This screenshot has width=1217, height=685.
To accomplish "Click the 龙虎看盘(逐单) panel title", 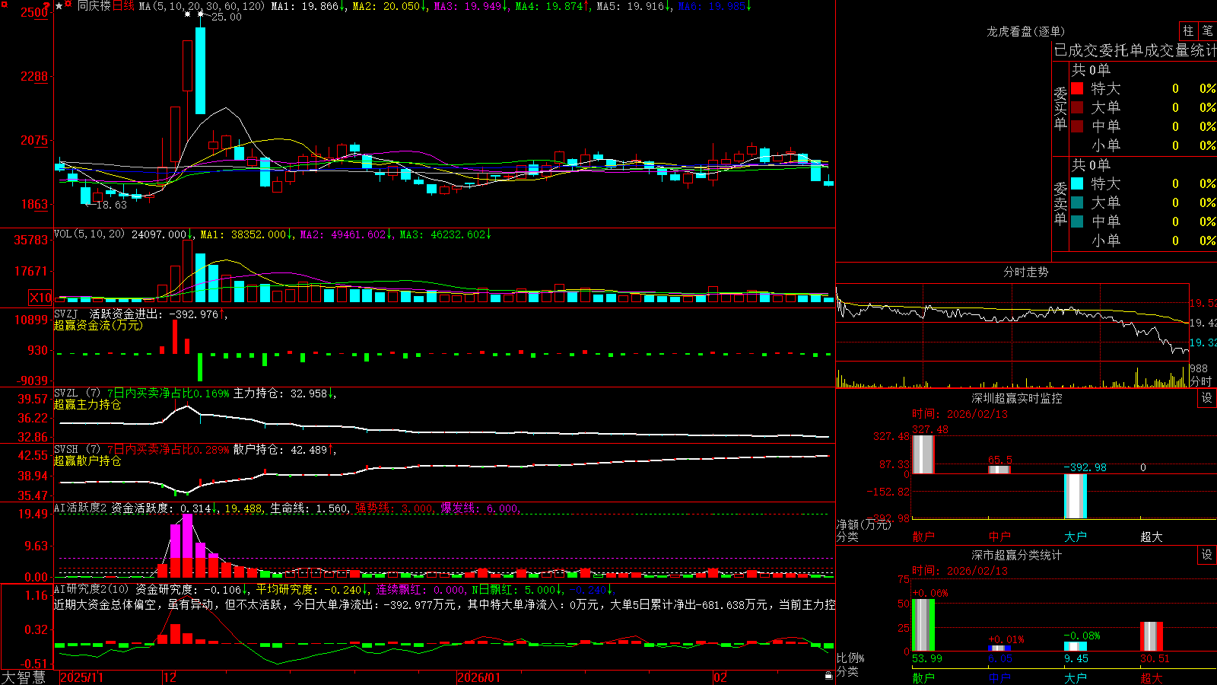I will [1025, 31].
